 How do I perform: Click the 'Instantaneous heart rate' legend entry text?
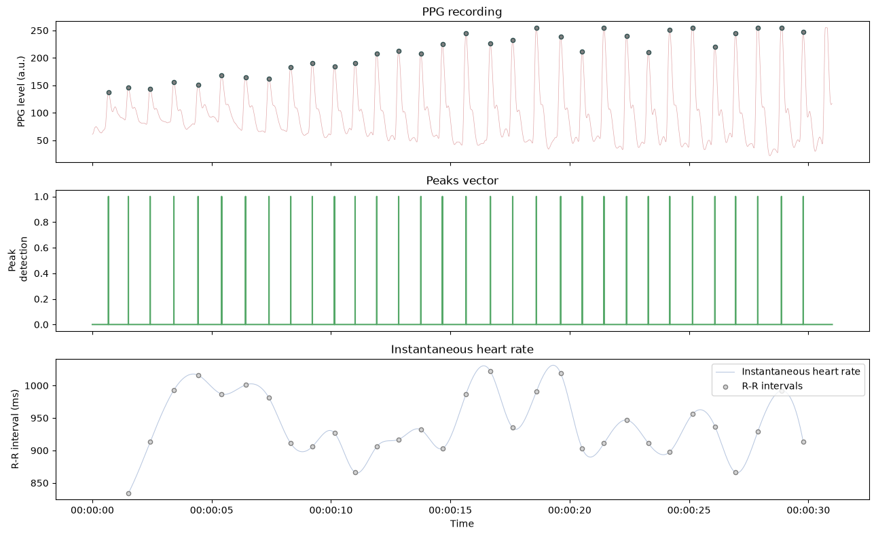coord(801,372)
